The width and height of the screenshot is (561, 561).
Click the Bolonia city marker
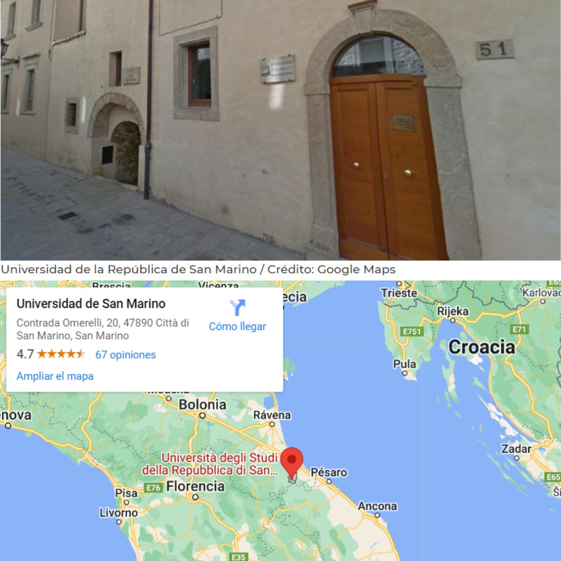202,415
